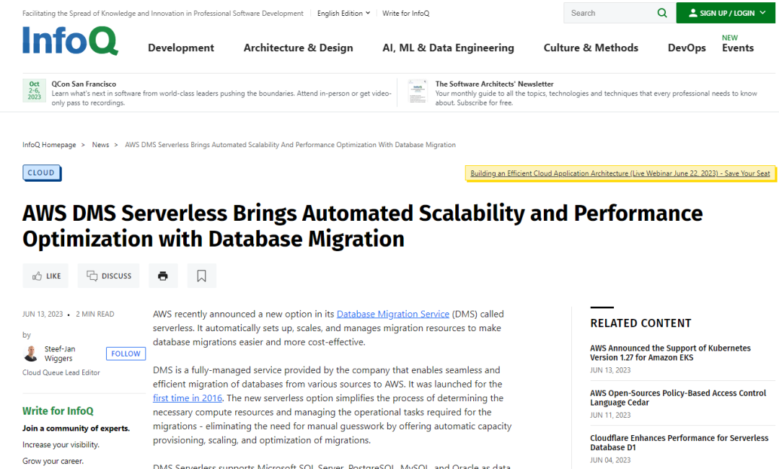Click the search magnifier icon
Image resolution: width=779 pixels, height=469 pixels.
(x=661, y=13)
